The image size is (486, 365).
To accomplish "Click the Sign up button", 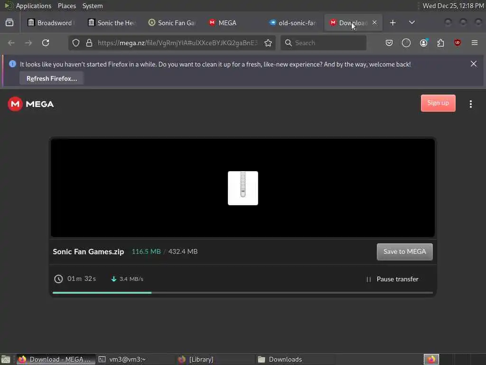I will 438,103.
